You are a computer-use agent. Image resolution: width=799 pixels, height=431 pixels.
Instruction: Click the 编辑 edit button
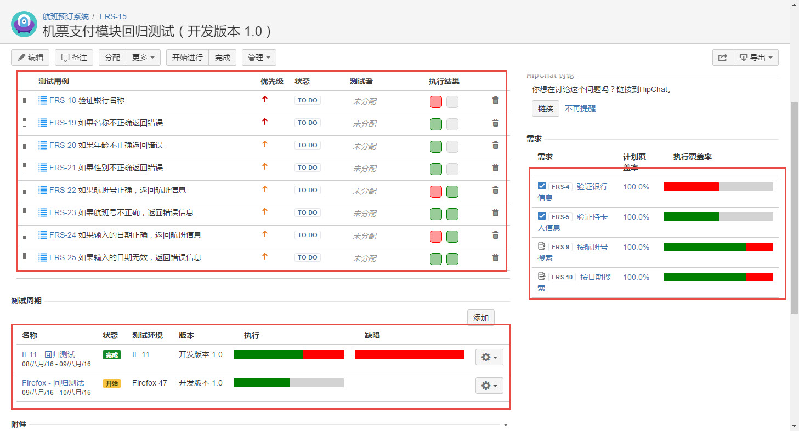tap(30, 58)
